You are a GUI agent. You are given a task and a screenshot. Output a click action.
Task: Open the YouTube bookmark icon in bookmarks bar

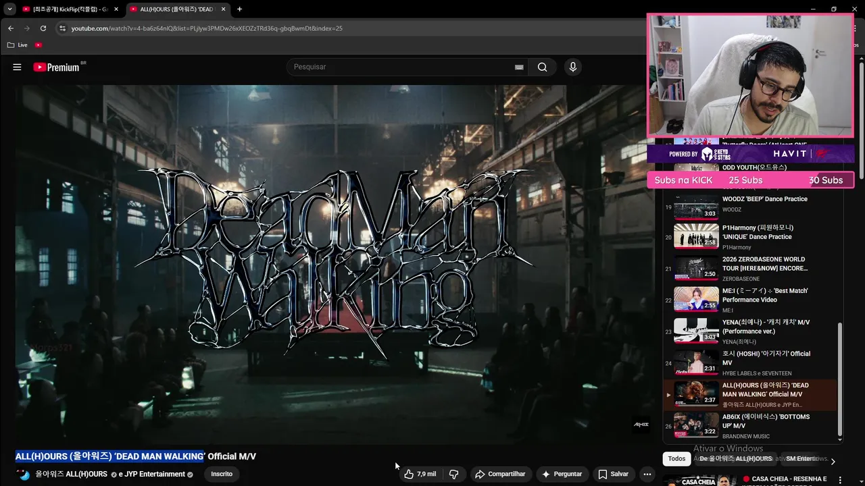click(x=39, y=45)
